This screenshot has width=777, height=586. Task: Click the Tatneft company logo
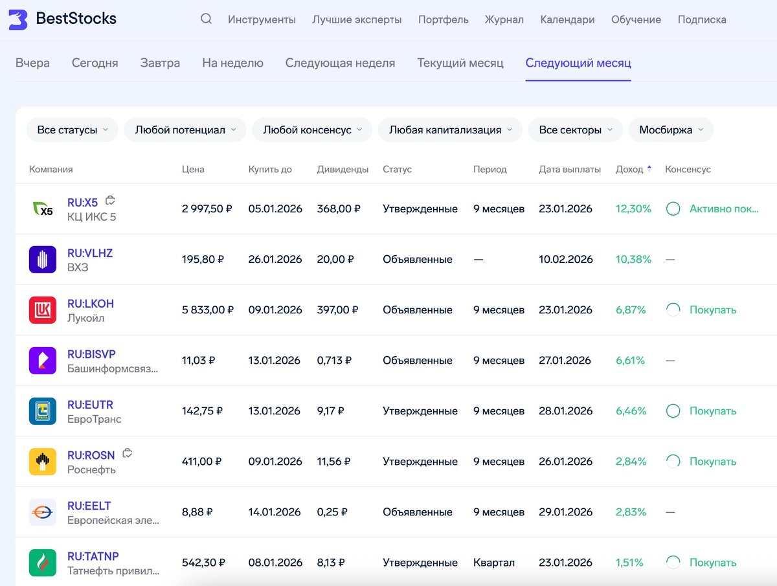pos(43,563)
